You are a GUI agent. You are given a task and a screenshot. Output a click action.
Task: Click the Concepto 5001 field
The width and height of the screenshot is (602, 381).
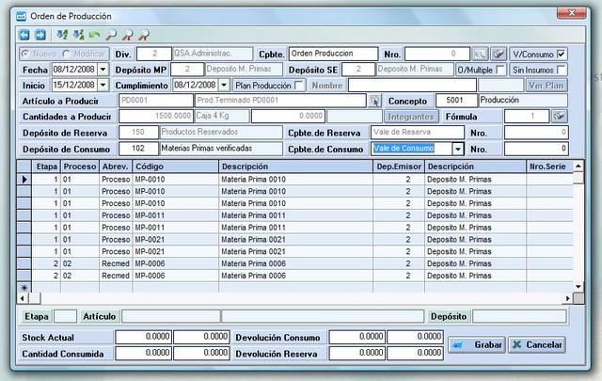(456, 101)
